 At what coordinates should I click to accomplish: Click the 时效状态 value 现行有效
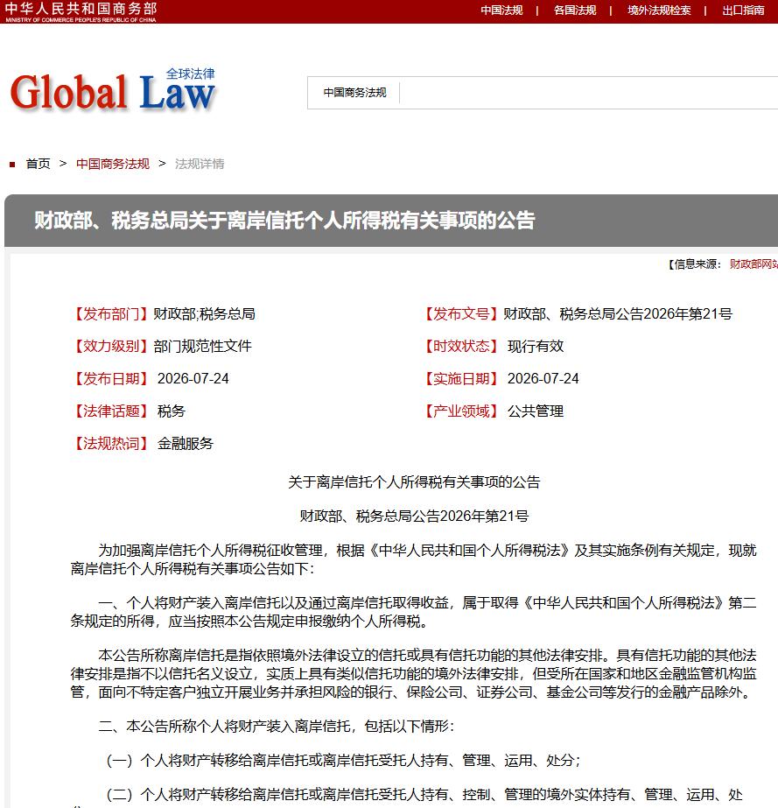536,347
